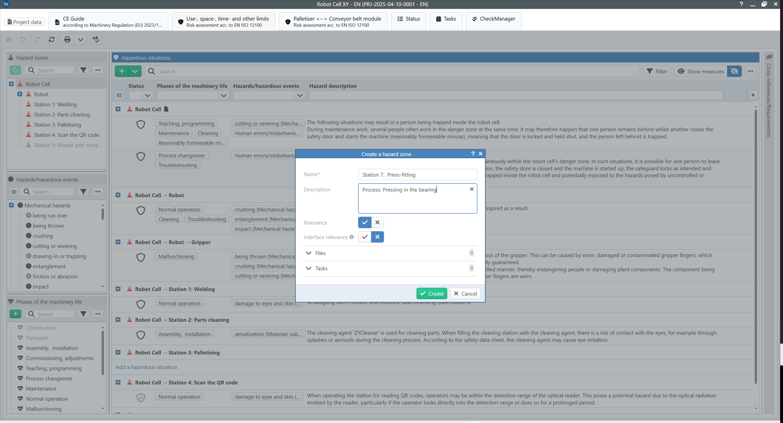Select Station 4: Scan the QR code zone
Screen dimensions: 783x423
coord(66,135)
